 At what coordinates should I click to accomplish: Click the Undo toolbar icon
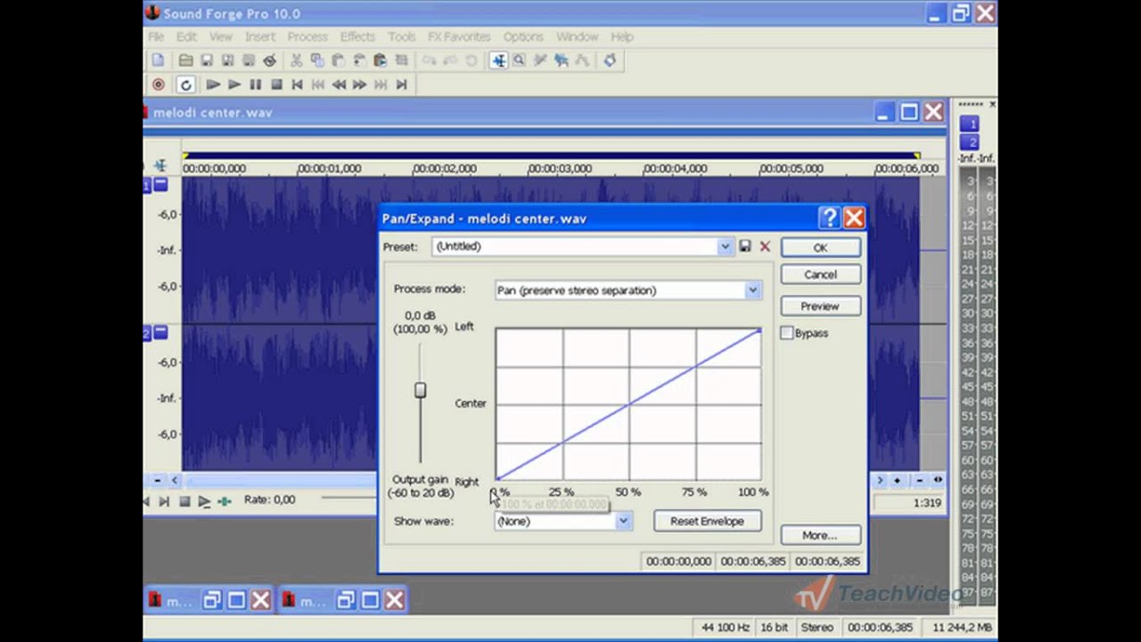point(429,61)
